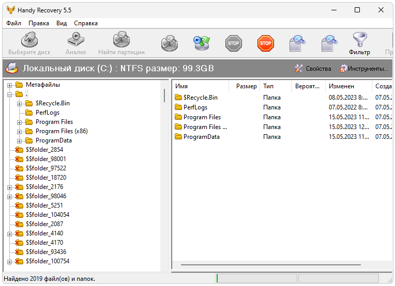Screen dimensions: 395x286
Task: Click the deleted-folder icon of $$folder_2854
Action: tap(19, 150)
